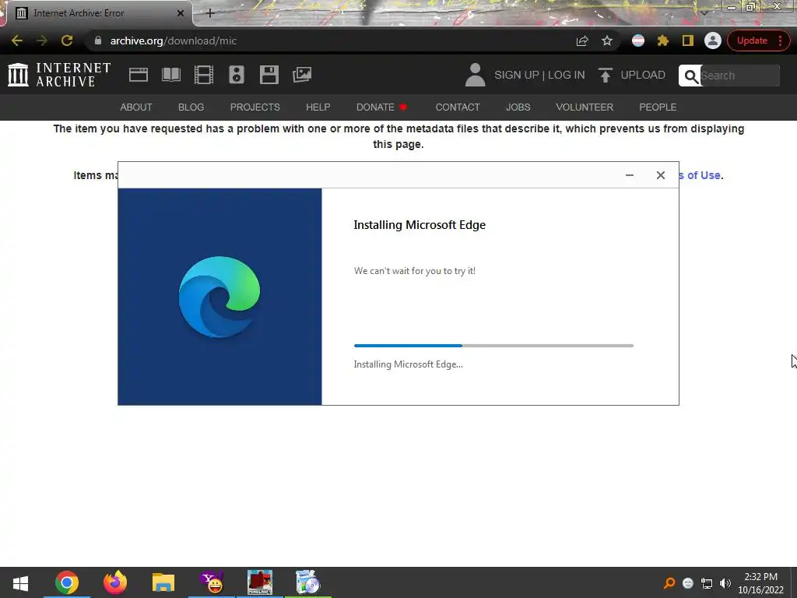Screen dimensions: 797x598
Task: Open the installer disc taskbar icon
Action: point(308,582)
